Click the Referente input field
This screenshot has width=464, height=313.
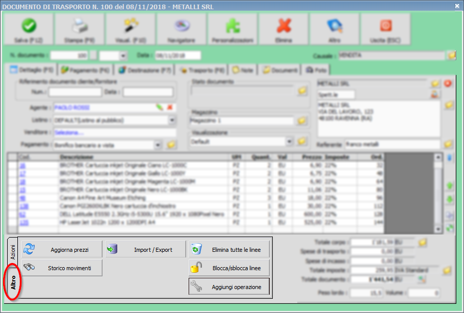(391, 144)
